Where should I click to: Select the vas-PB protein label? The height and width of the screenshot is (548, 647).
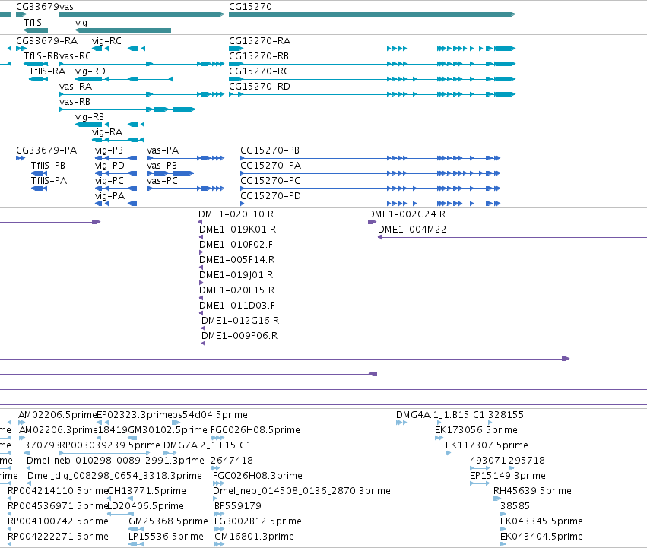[162, 166]
